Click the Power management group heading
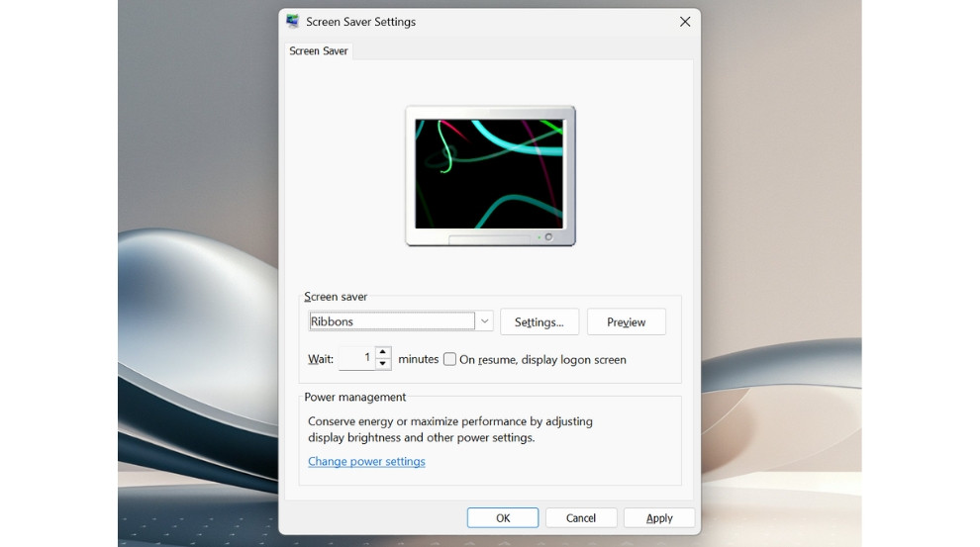This screenshot has height=547, width=980. coord(355,397)
